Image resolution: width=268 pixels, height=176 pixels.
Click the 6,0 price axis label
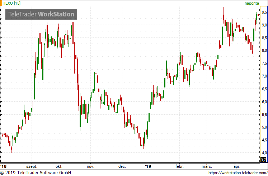[x=264, y=102]
